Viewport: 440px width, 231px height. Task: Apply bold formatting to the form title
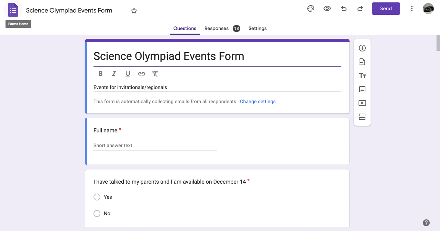[x=100, y=73]
